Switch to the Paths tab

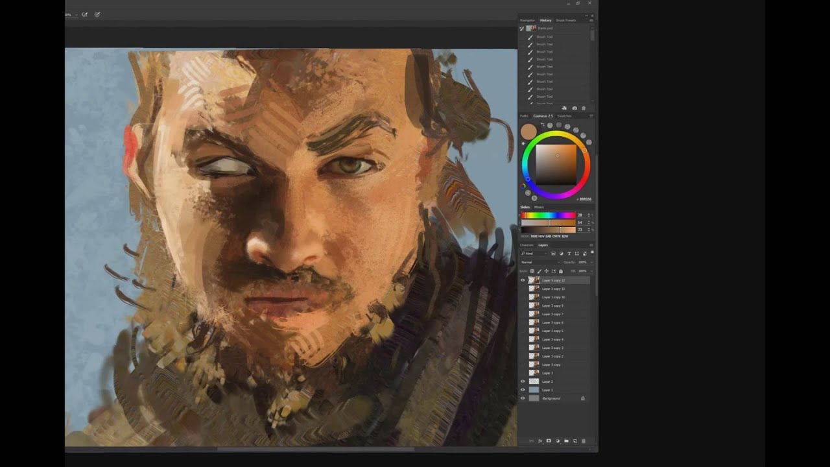pos(524,116)
